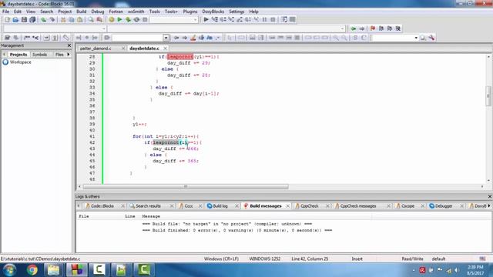Open the File menu
The image size is (493, 277).
pyautogui.click(x=5, y=12)
